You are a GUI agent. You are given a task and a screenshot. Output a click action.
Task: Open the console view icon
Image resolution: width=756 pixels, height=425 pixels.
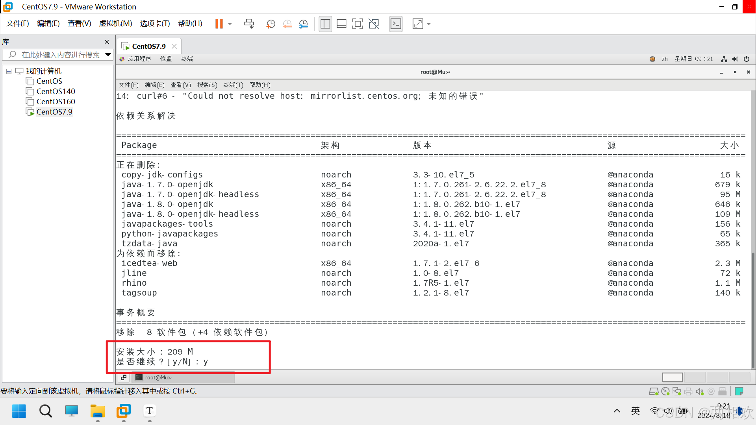tap(396, 24)
